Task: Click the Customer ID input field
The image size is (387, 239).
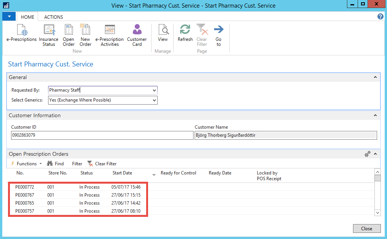Action: 102,135
